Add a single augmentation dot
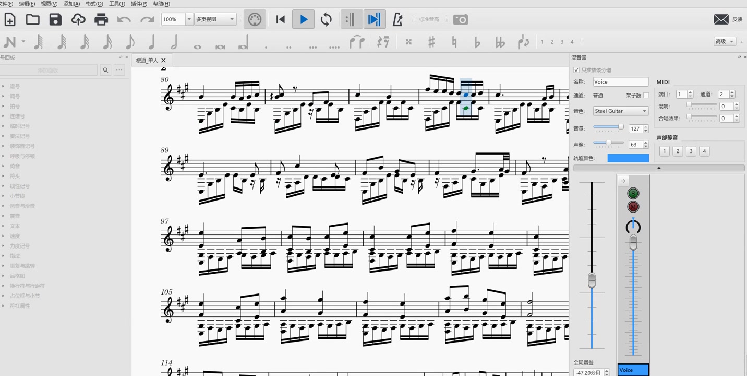 pos(266,47)
